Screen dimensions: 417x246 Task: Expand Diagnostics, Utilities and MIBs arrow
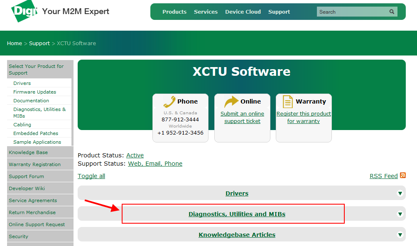click(400, 214)
